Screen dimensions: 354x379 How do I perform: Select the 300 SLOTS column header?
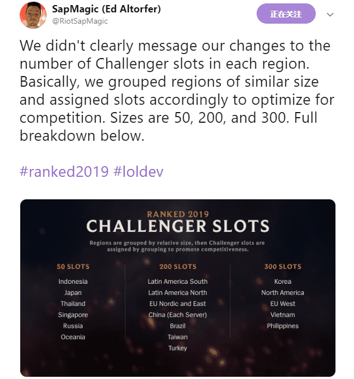283,266
